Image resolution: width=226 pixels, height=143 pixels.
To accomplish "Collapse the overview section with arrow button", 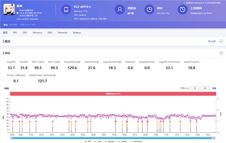I will pyautogui.click(x=221, y=41).
